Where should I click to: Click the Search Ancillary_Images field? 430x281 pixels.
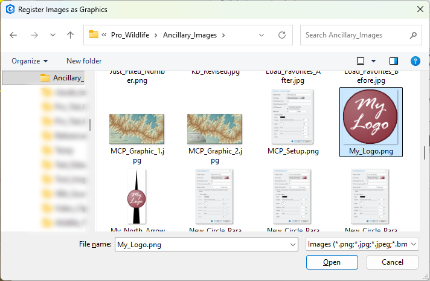[x=361, y=35]
